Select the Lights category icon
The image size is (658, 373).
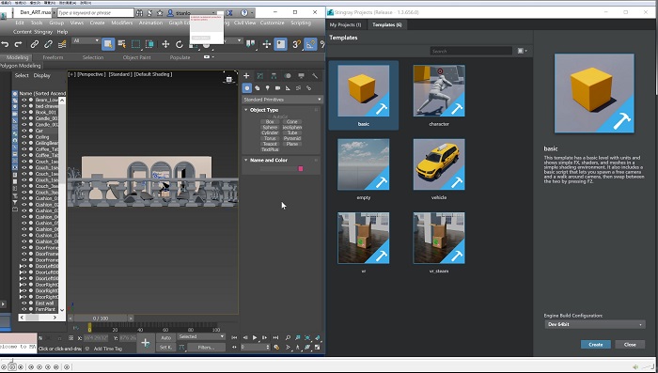pos(267,88)
